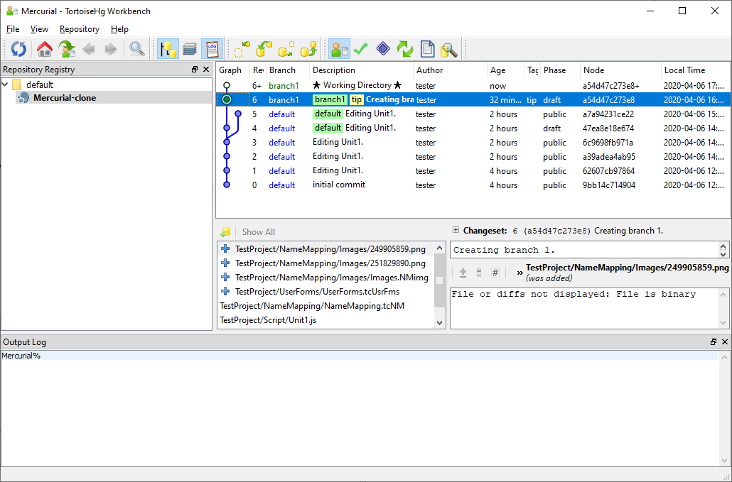Click the Show All button
This screenshot has width=732, height=482.
click(x=258, y=232)
